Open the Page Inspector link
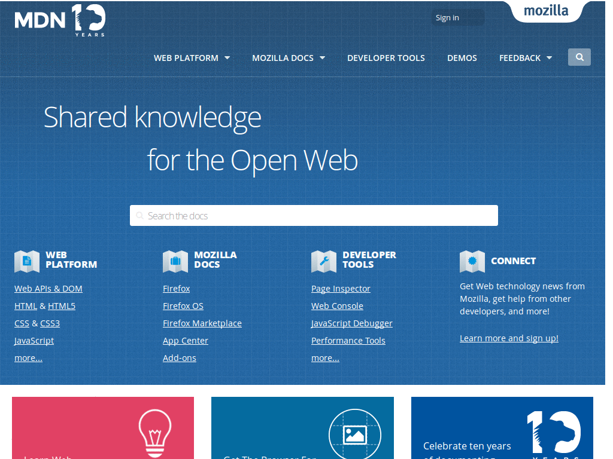This screenshot has height=459, width=613. (341, 289)
